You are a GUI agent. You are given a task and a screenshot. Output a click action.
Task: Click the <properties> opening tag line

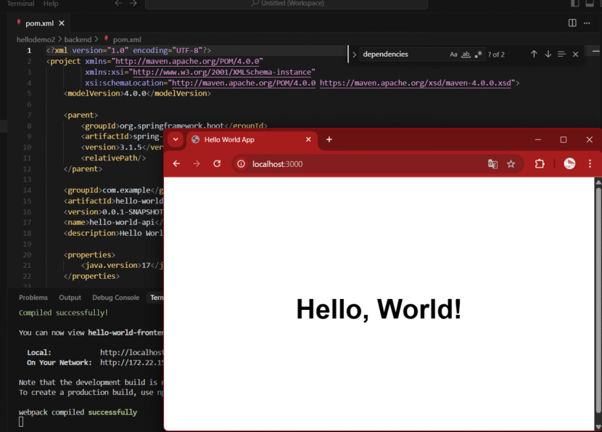89,255
